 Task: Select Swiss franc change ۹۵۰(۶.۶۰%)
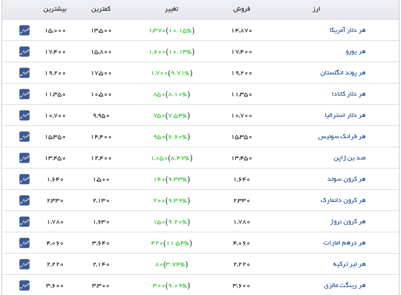click(172, 137)
